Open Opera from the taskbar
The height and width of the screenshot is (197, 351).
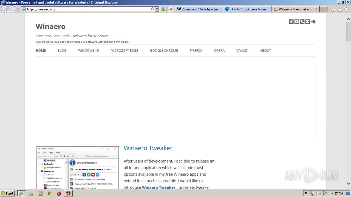tap(59, 193)
